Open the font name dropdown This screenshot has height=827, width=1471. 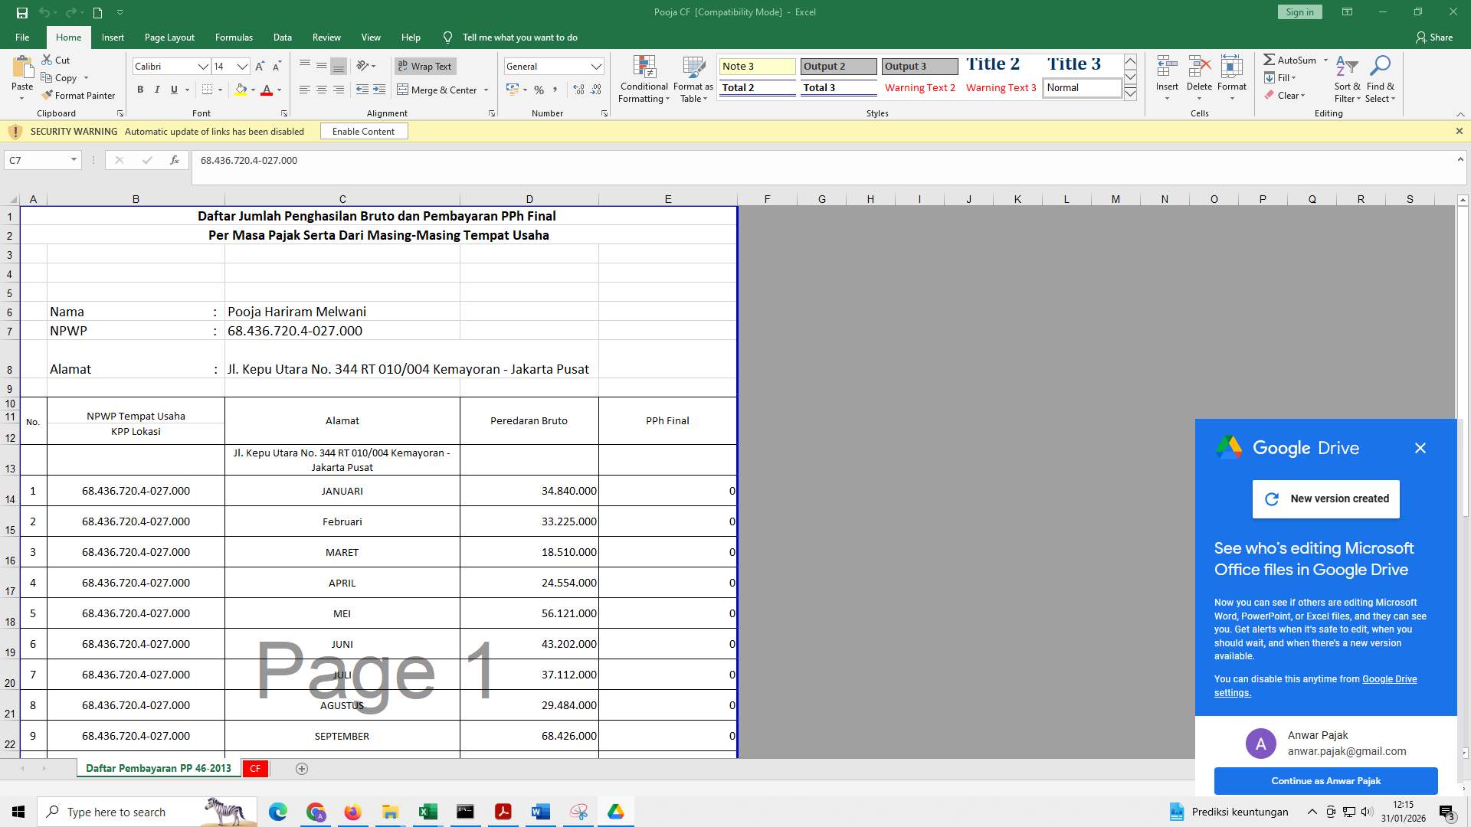[203, 66]
